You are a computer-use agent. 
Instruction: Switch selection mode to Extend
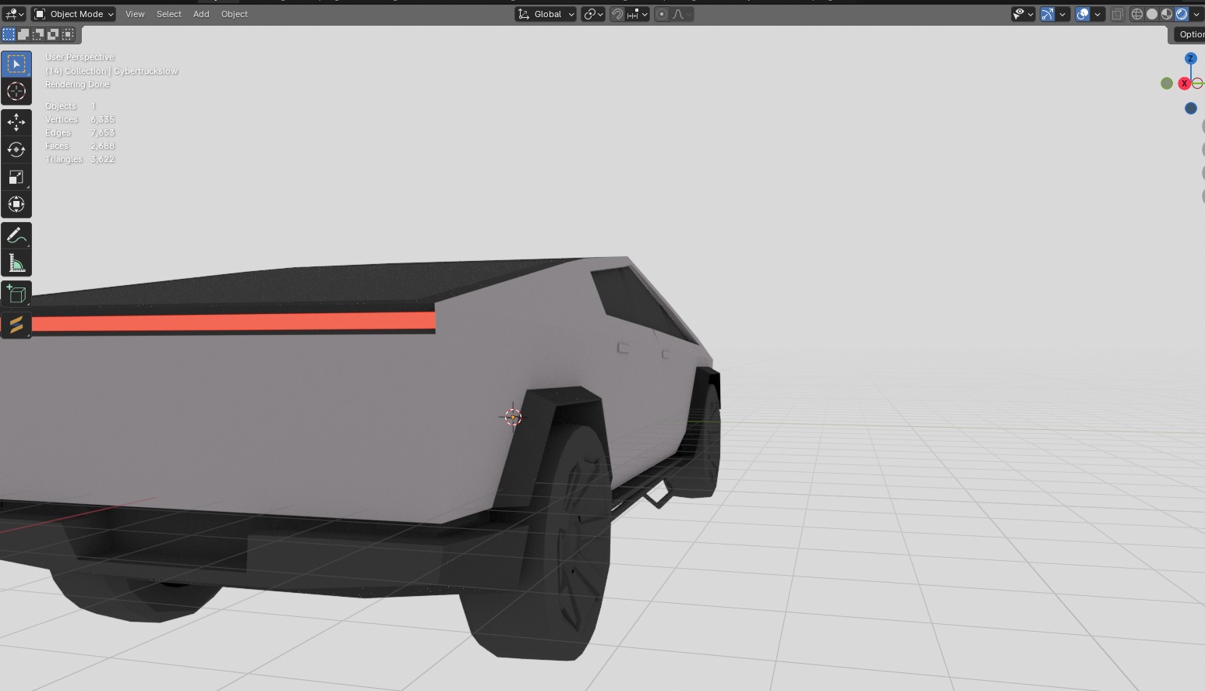tap(23, 34)
